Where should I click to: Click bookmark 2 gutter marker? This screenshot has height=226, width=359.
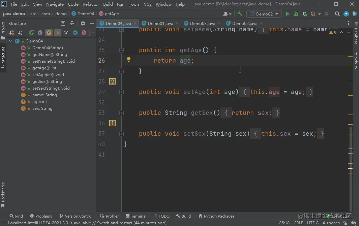[x=112, y=82]
